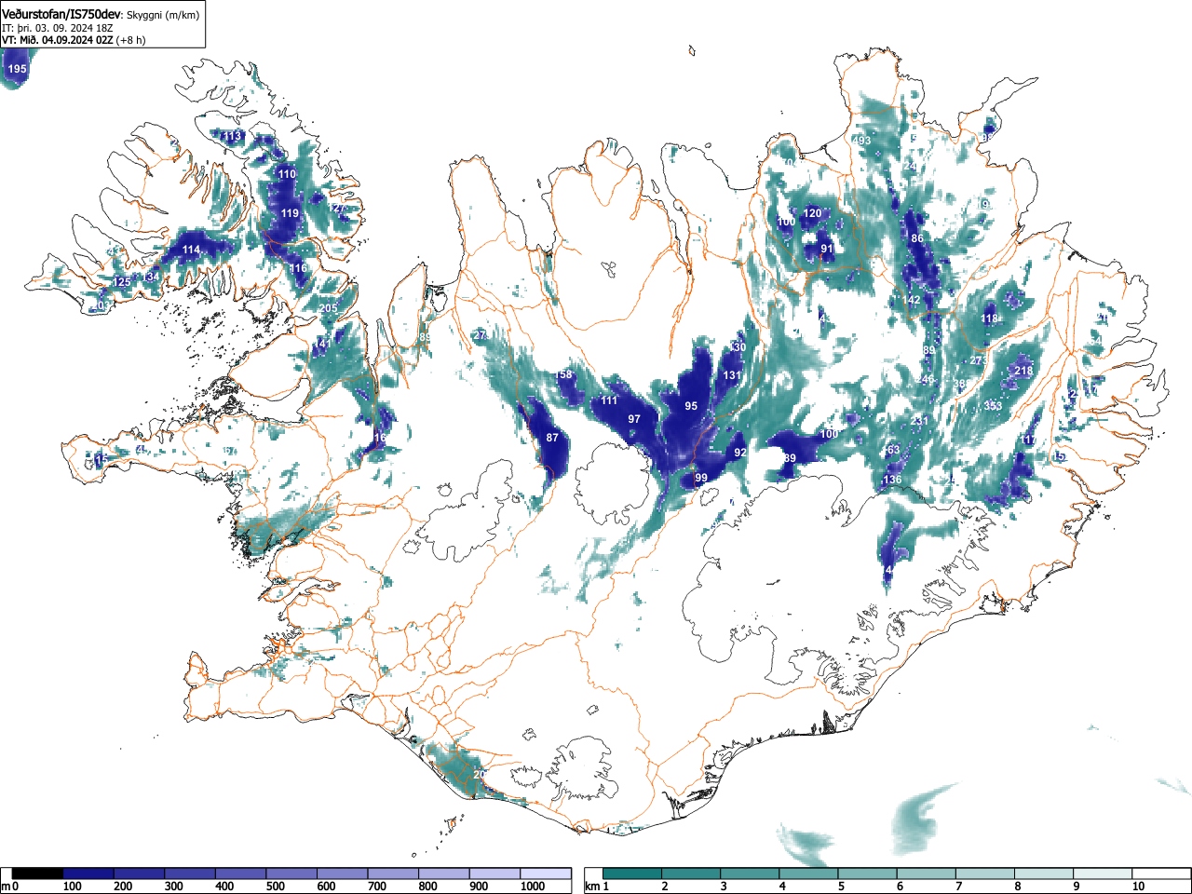Click the 142 visibility value
This screenshot has height=894, width=1192.
pyautogui.click(x=911, y=300)
